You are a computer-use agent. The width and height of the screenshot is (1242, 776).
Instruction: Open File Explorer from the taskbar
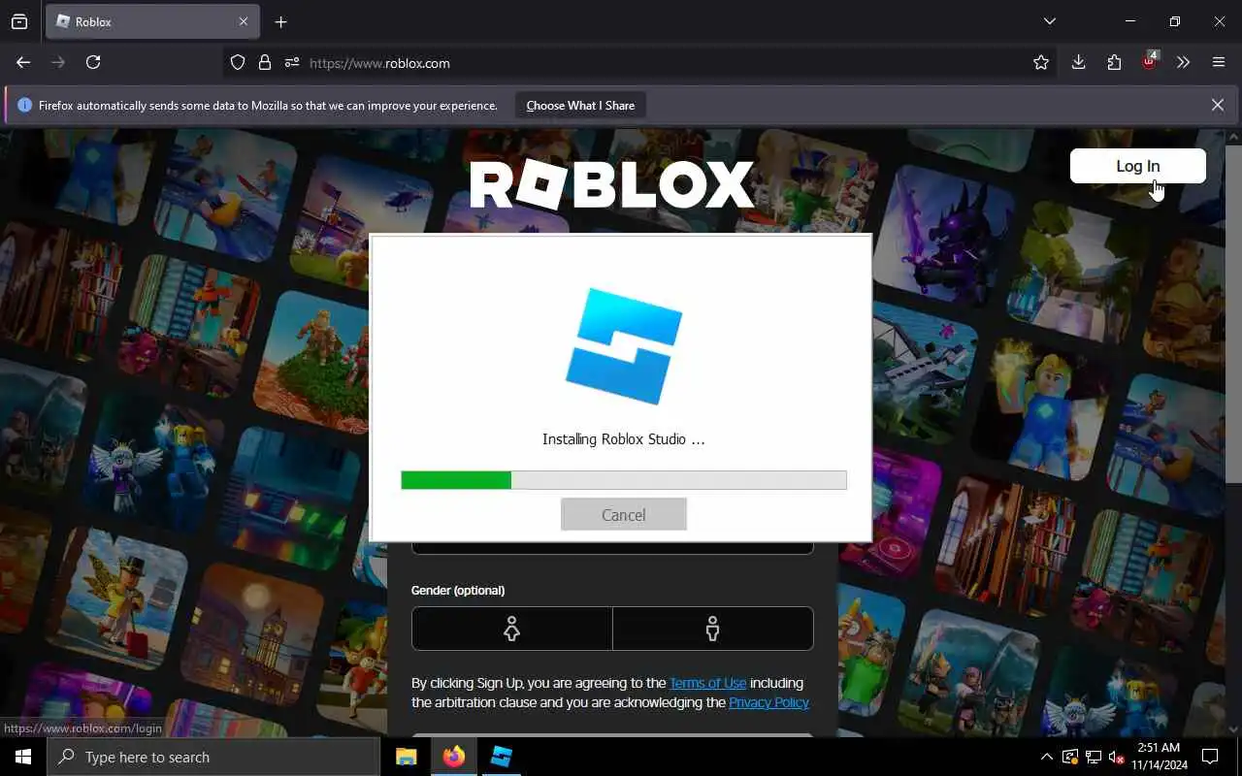coord(407,757)
